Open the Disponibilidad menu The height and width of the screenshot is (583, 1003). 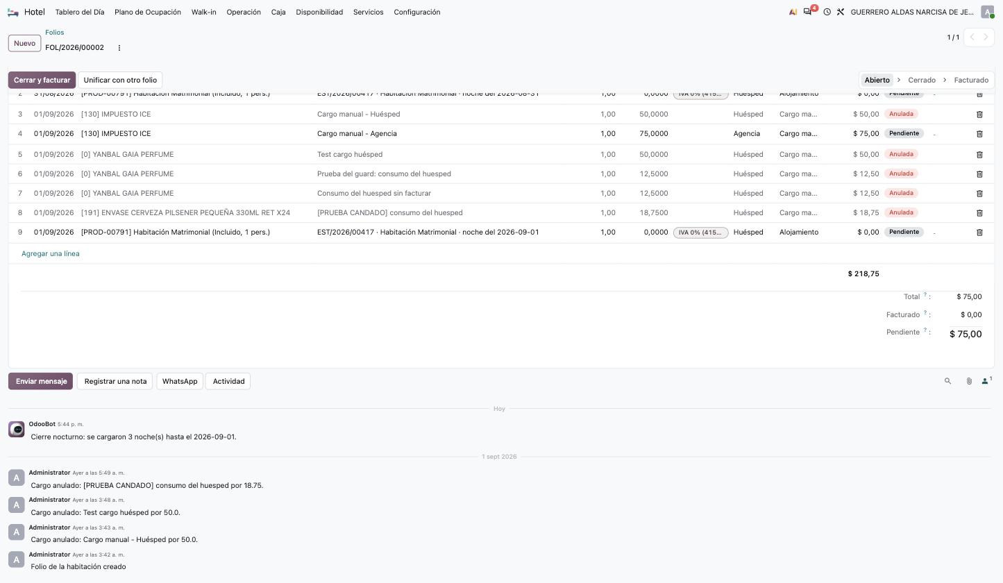coord(319,12)
